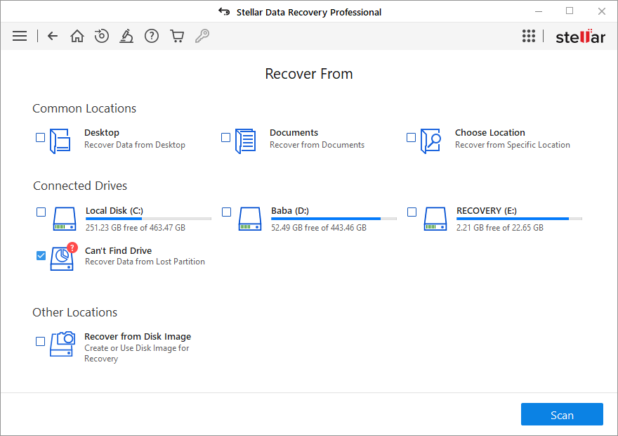Open the resume recovery clock icon
The height and width of the screenshot is (436, 618).
tap(102, 35)
